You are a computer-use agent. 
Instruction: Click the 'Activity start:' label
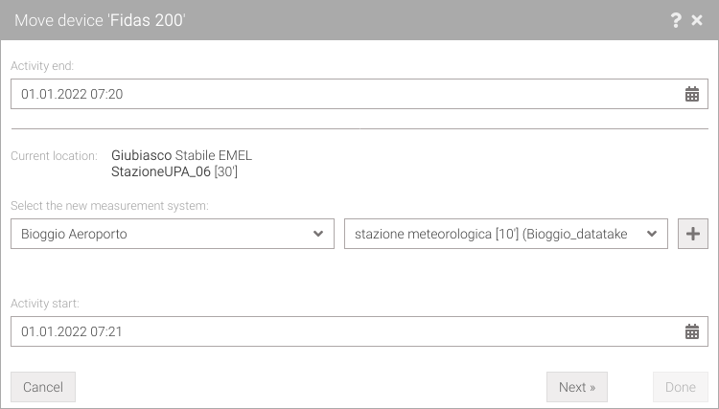click(45, 304)
